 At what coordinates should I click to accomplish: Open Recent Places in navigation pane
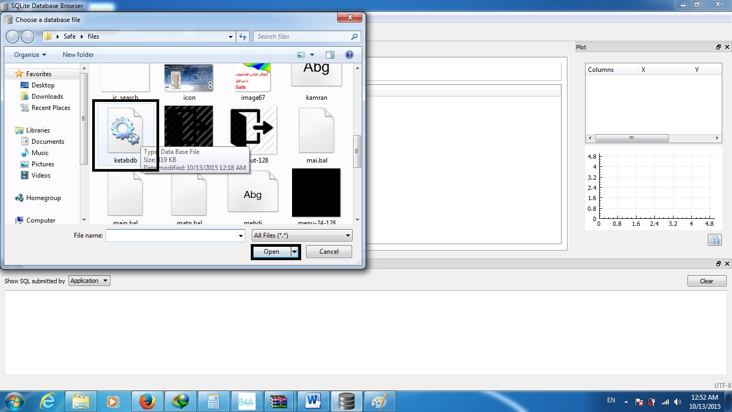[x=51, y=108]
